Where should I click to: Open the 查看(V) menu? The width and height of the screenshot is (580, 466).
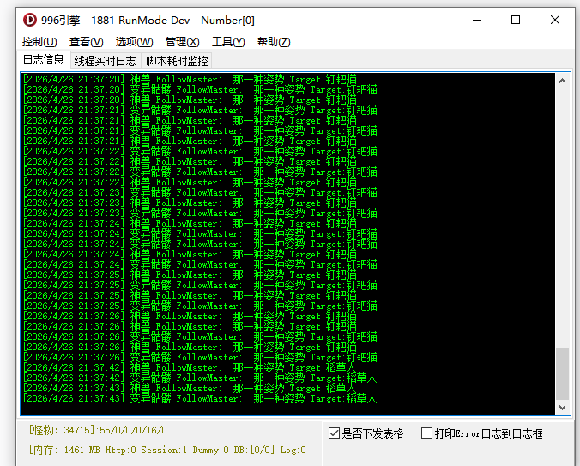(86, 42)
